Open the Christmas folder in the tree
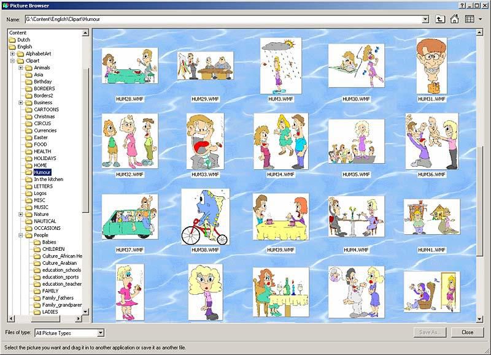 pyautogui.click(x=44, y=116)
